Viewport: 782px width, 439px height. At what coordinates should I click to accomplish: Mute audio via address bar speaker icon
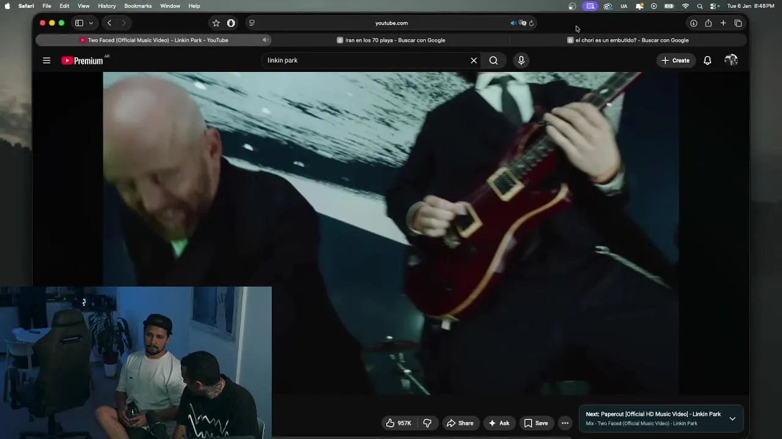513,23
